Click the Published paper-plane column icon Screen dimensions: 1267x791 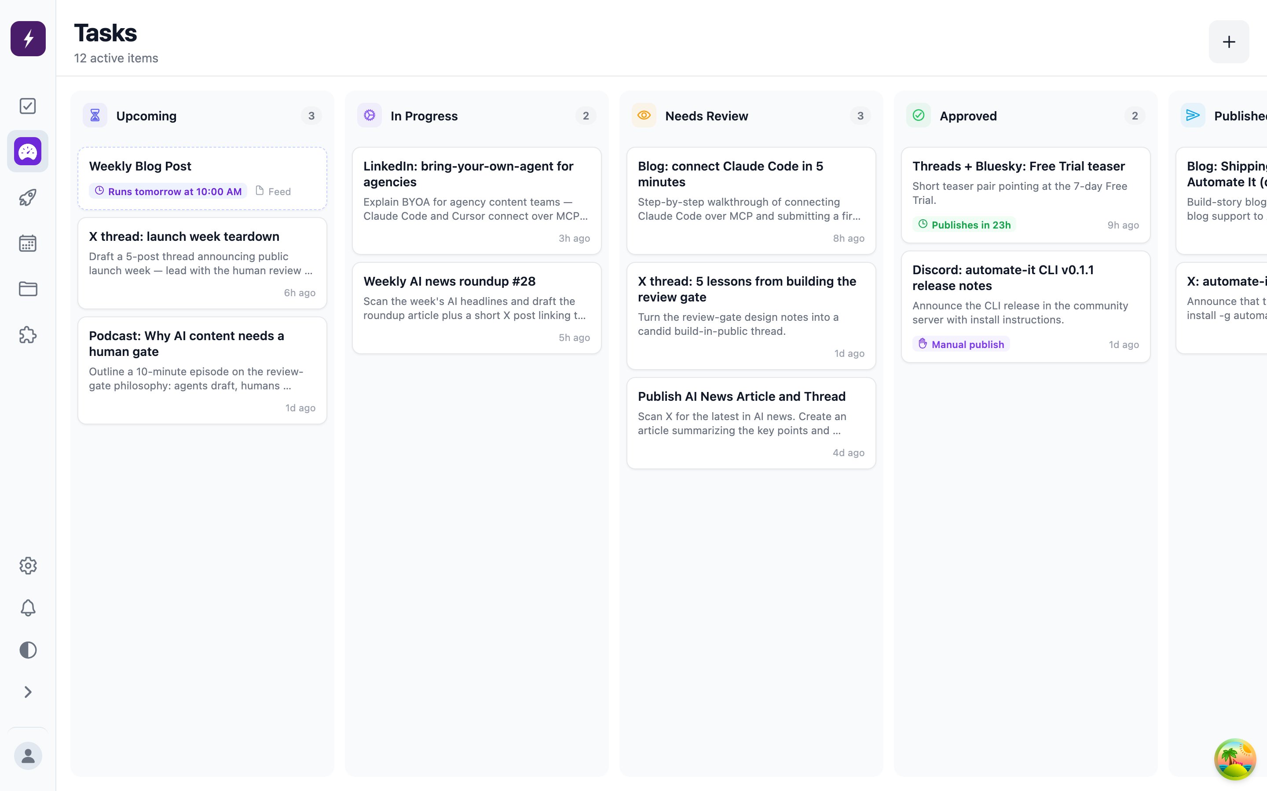1193,115
